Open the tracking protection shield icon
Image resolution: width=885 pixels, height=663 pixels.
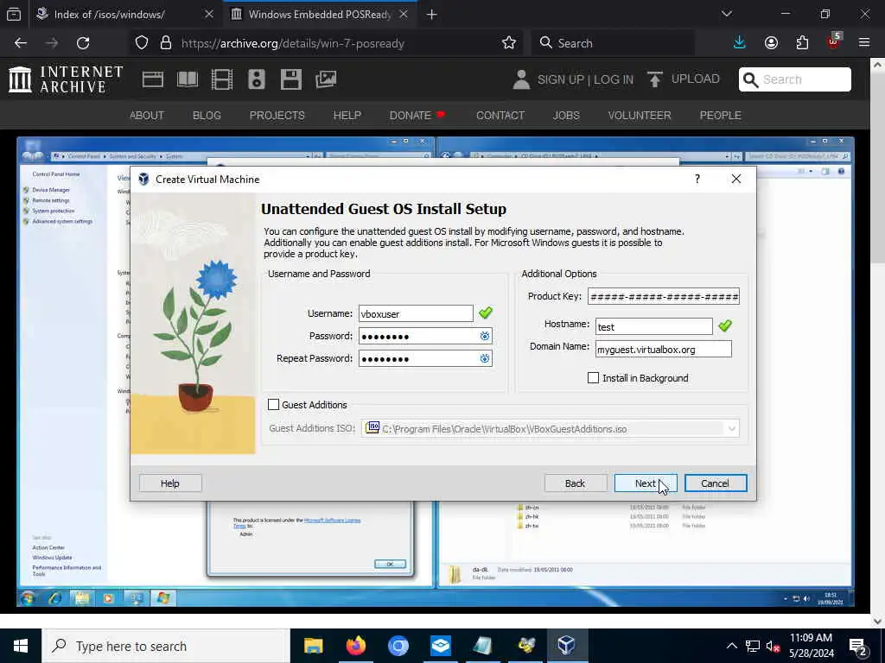pyautogui.click(x=142, y=43)
